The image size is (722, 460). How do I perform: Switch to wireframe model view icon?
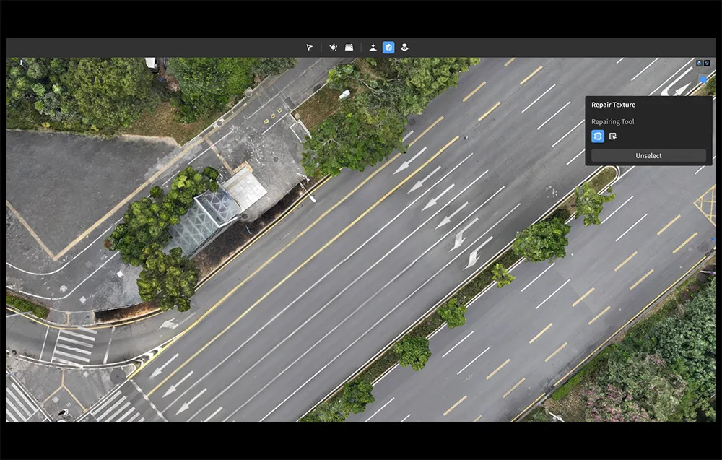click(x=707, y=63)
